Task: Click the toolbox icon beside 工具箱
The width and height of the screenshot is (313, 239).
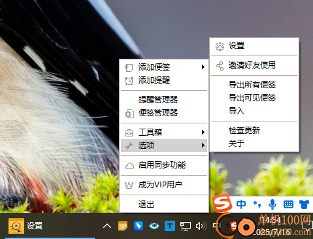Action: [x=129, y=133]
